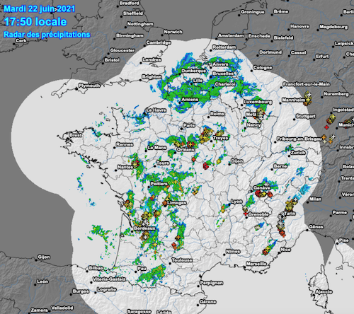The width and height of the screenshot is (354, 314).
Task: Select the Genève label on map
Action: [x=261, y=188]
